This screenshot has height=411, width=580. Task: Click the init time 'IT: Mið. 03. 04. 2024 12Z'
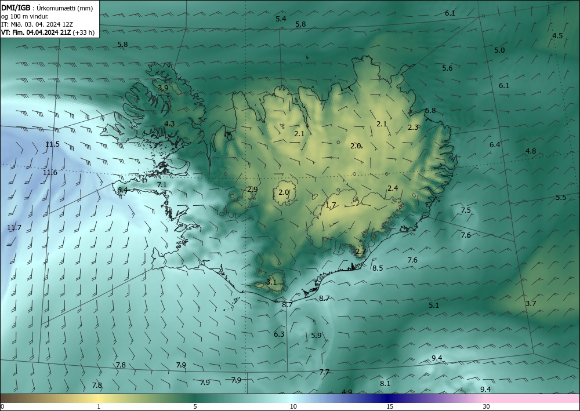tap(37, 24)
